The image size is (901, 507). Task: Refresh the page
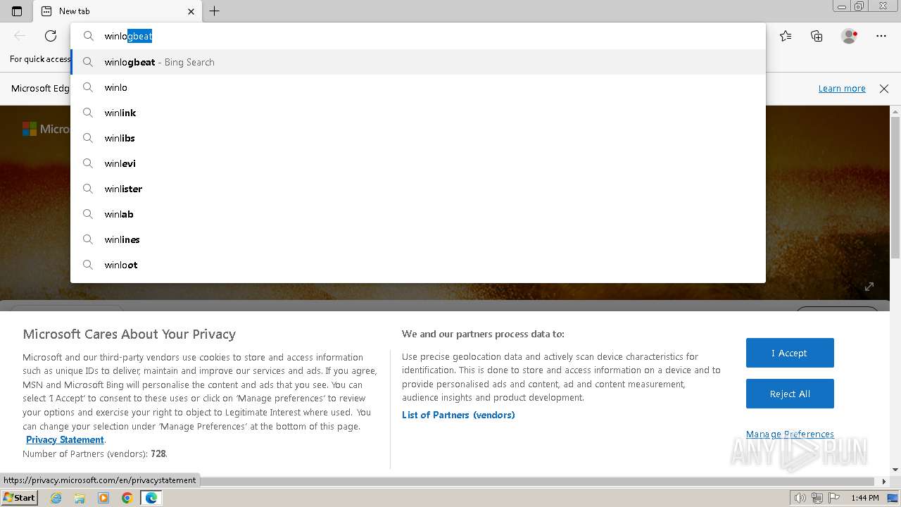click(51, 36)
